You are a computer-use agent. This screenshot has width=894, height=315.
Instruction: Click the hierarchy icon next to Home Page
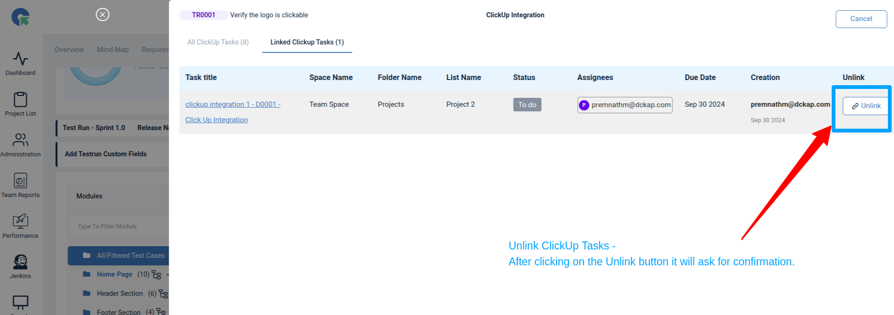click(x=156, y=275)
